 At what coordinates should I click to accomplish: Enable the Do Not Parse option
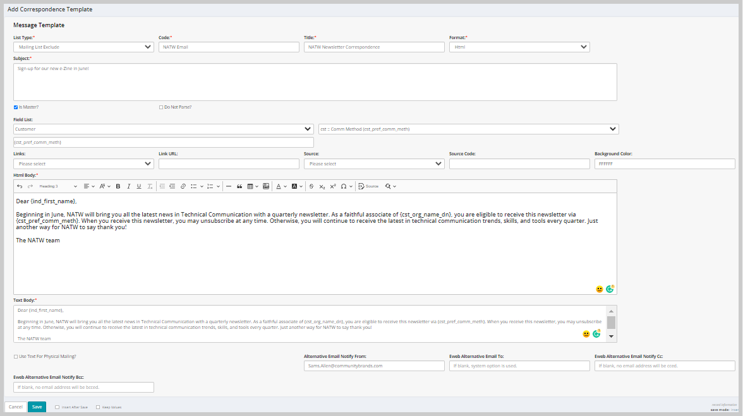pyautogui.click(x=161, y=107)
